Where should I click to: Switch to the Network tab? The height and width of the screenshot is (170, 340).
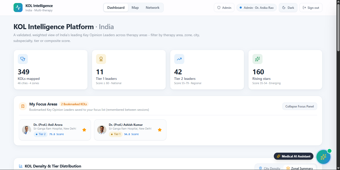click(152, 8)
